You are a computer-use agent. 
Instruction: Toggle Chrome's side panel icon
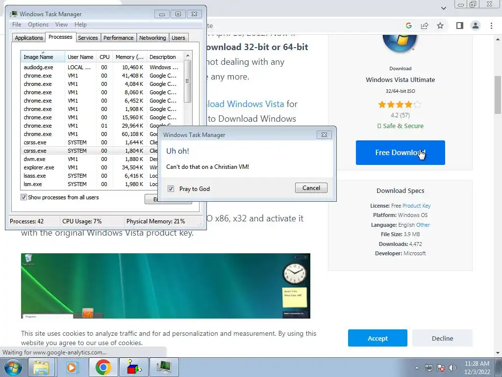click(460, 26)
